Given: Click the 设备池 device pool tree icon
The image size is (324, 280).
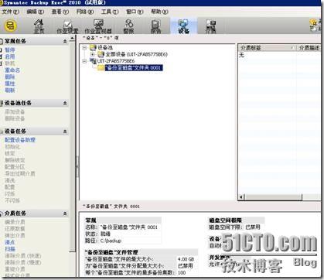Looking at the screenshot, I should tap(93, 48).
